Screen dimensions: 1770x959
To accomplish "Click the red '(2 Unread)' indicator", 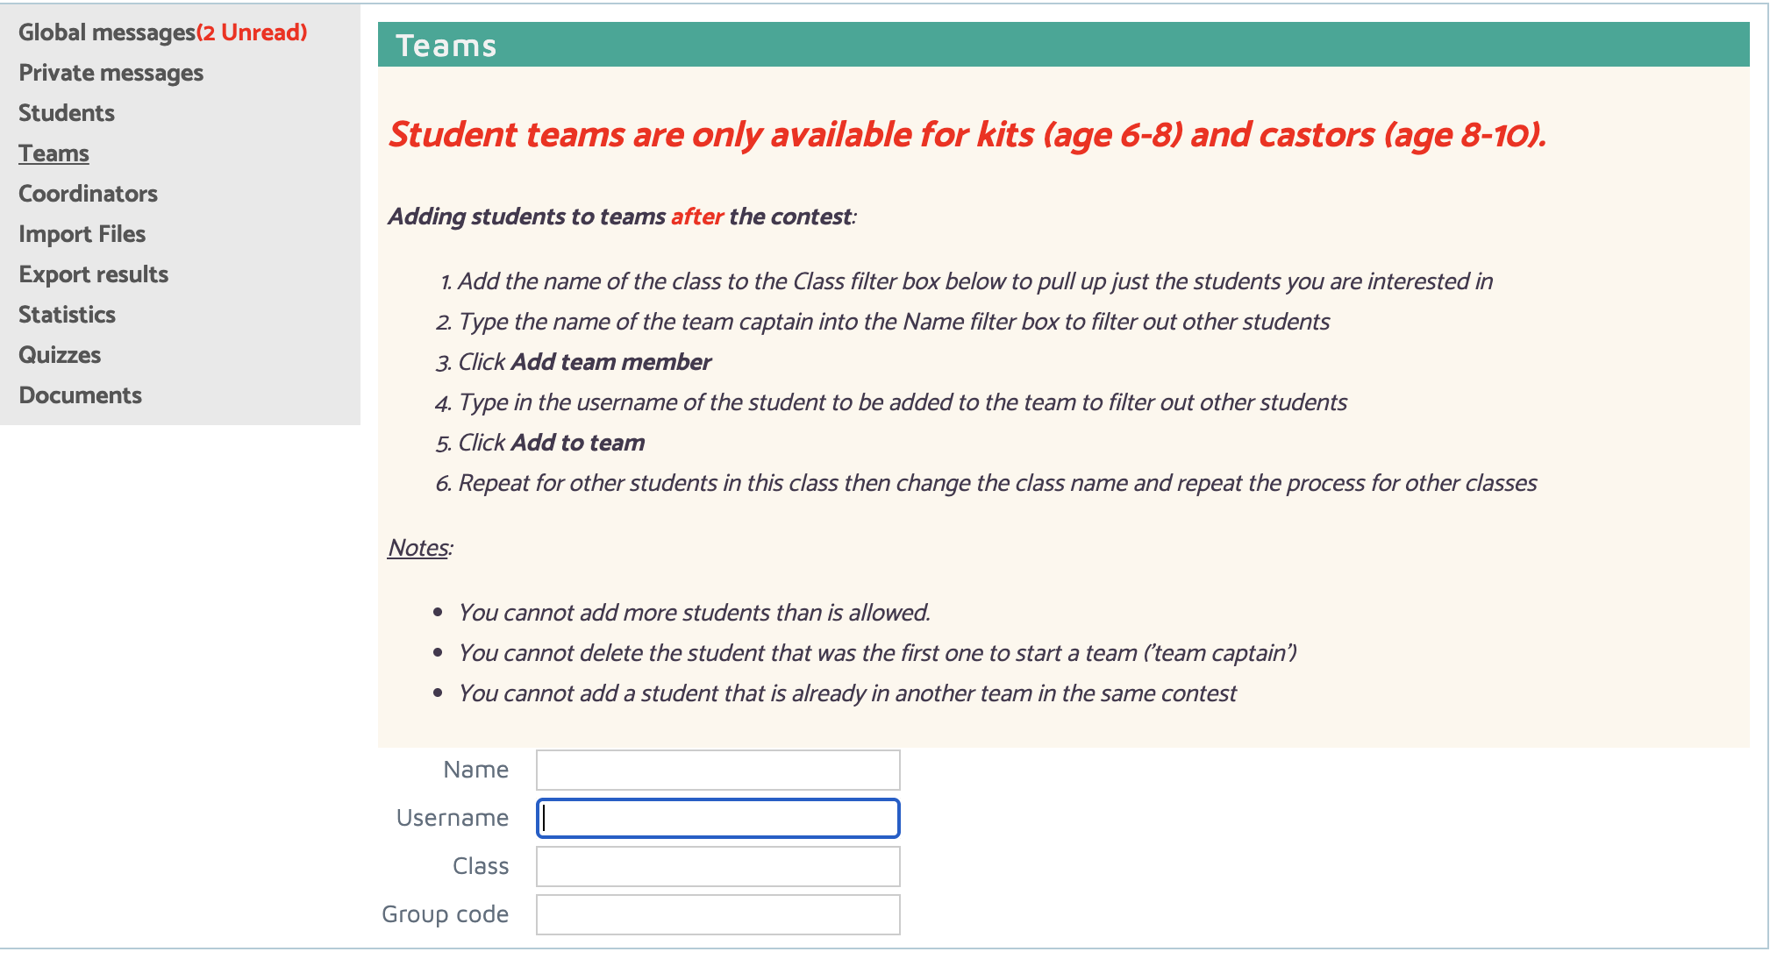I will (252, 32).
